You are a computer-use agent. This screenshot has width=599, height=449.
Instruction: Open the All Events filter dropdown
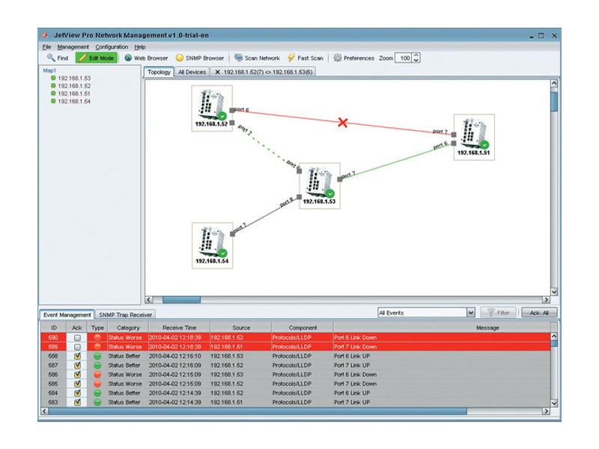pyautogui.click(x=471, y=313)
